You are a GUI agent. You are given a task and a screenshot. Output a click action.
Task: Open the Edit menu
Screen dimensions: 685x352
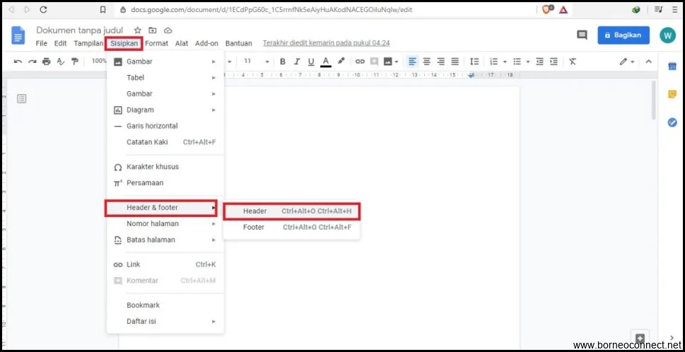click(x=60, y=43)
